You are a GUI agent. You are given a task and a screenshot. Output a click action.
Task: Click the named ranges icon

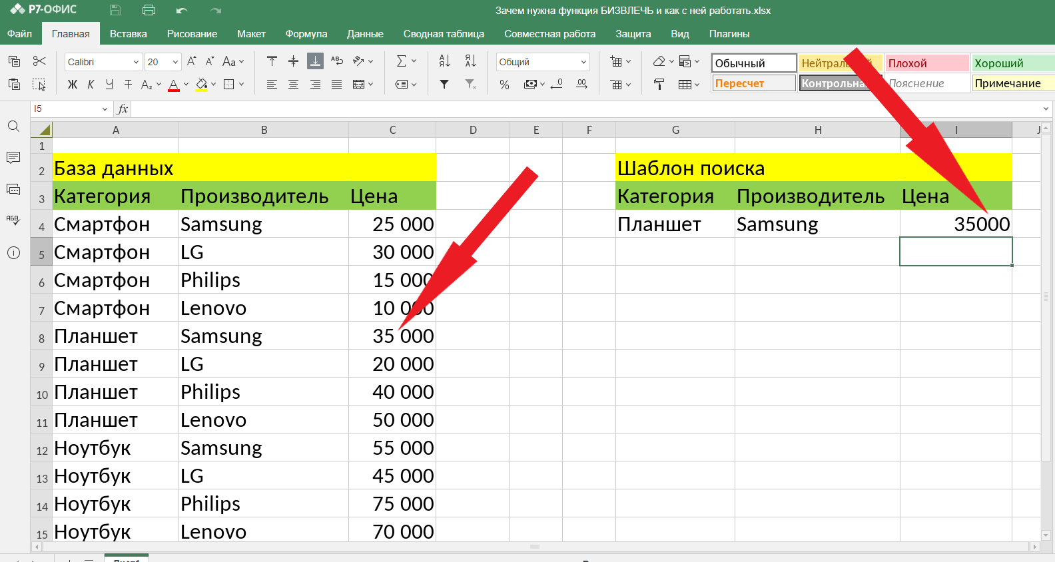[x=402, y=84]
